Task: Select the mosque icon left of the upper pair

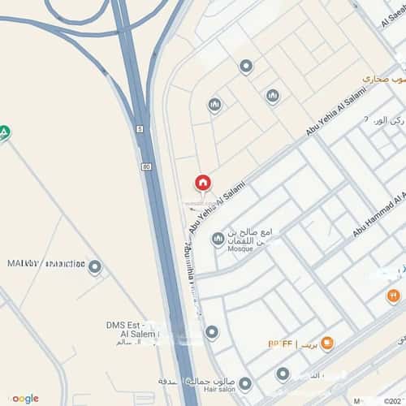Action: (215, 106)
